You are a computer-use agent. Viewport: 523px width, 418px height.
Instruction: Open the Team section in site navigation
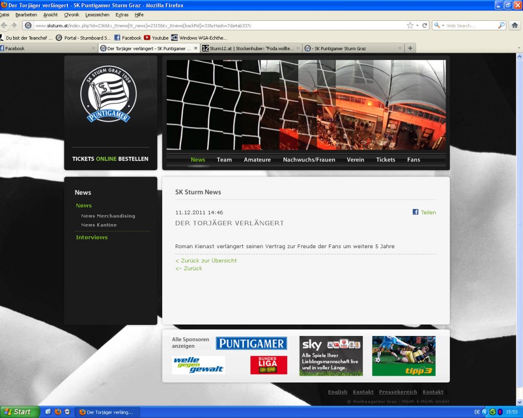224,160
